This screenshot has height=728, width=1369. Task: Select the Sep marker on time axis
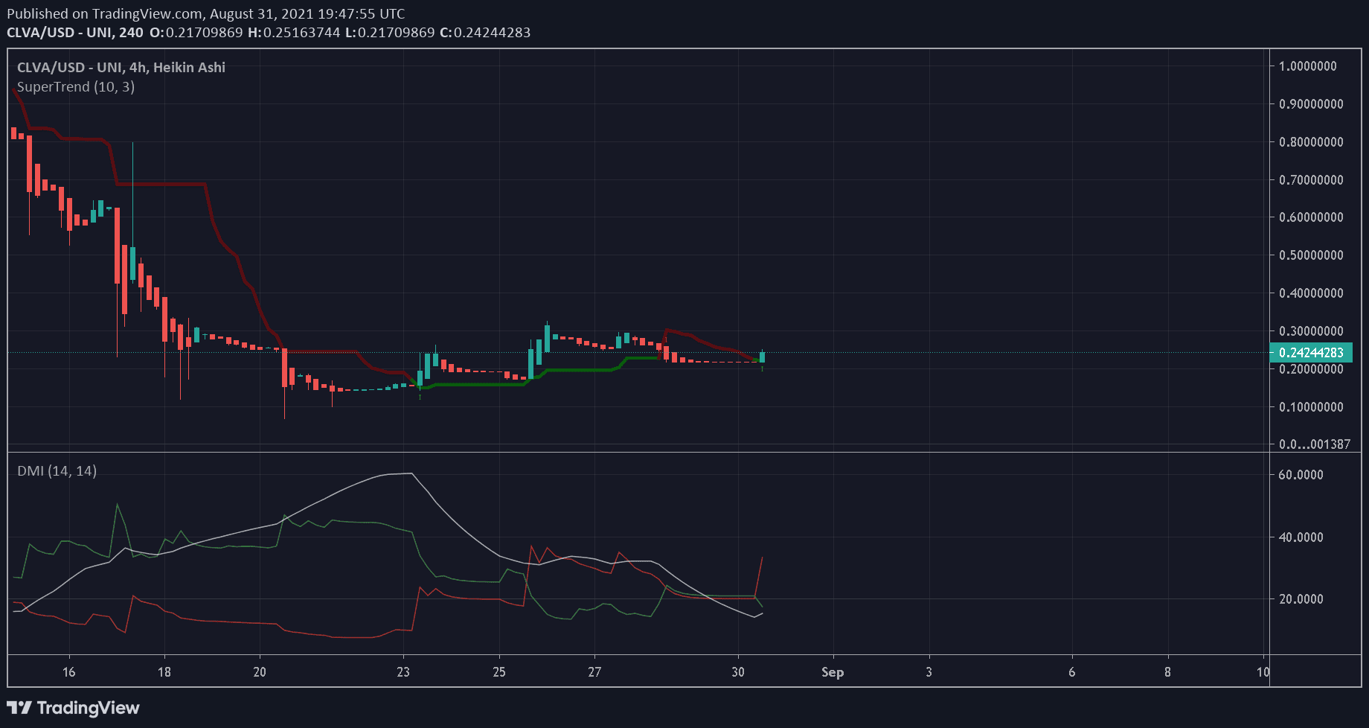pyautogui.click(x=832, y=672)
